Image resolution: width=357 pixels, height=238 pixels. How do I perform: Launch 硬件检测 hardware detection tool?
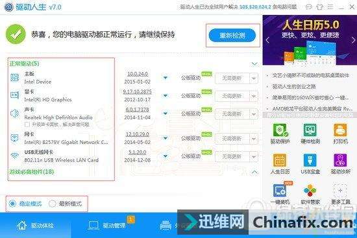(310, 134)
